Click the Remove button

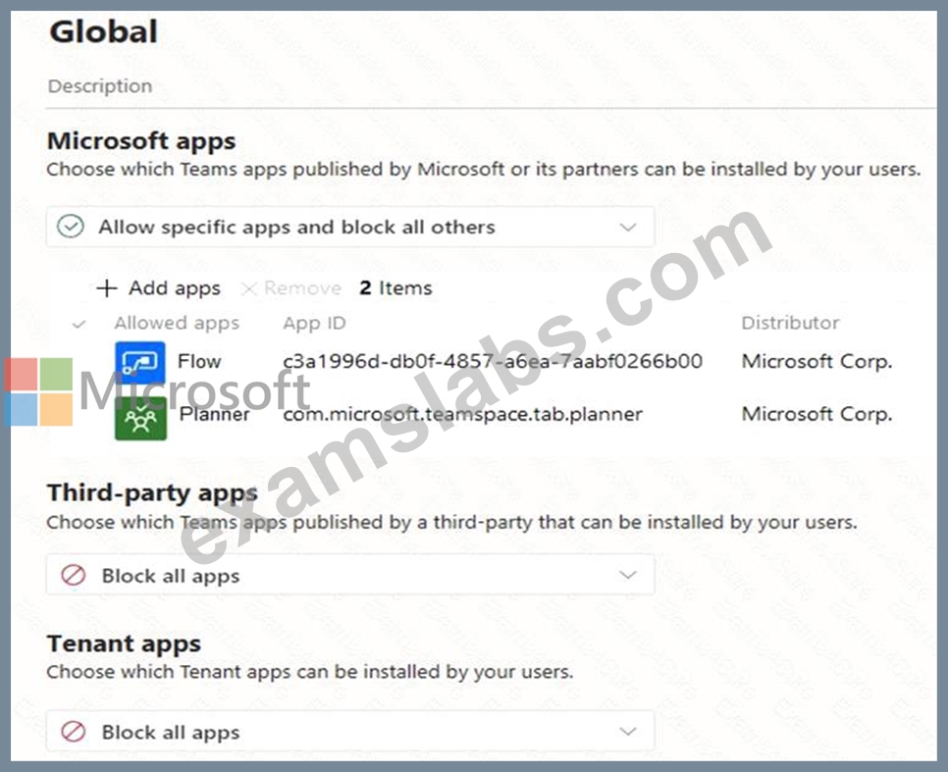pos(290,288)
